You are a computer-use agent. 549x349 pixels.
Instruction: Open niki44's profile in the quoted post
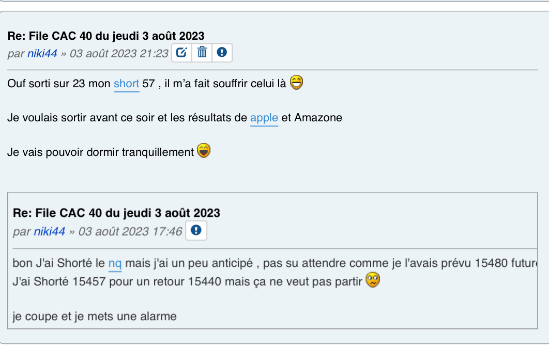coord(50,231)
